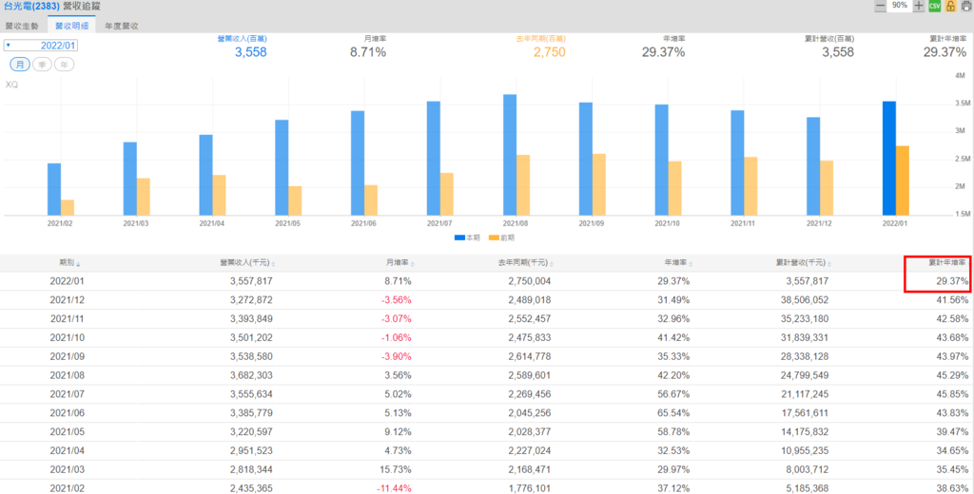Click revenue value 2,951,523

251,450
